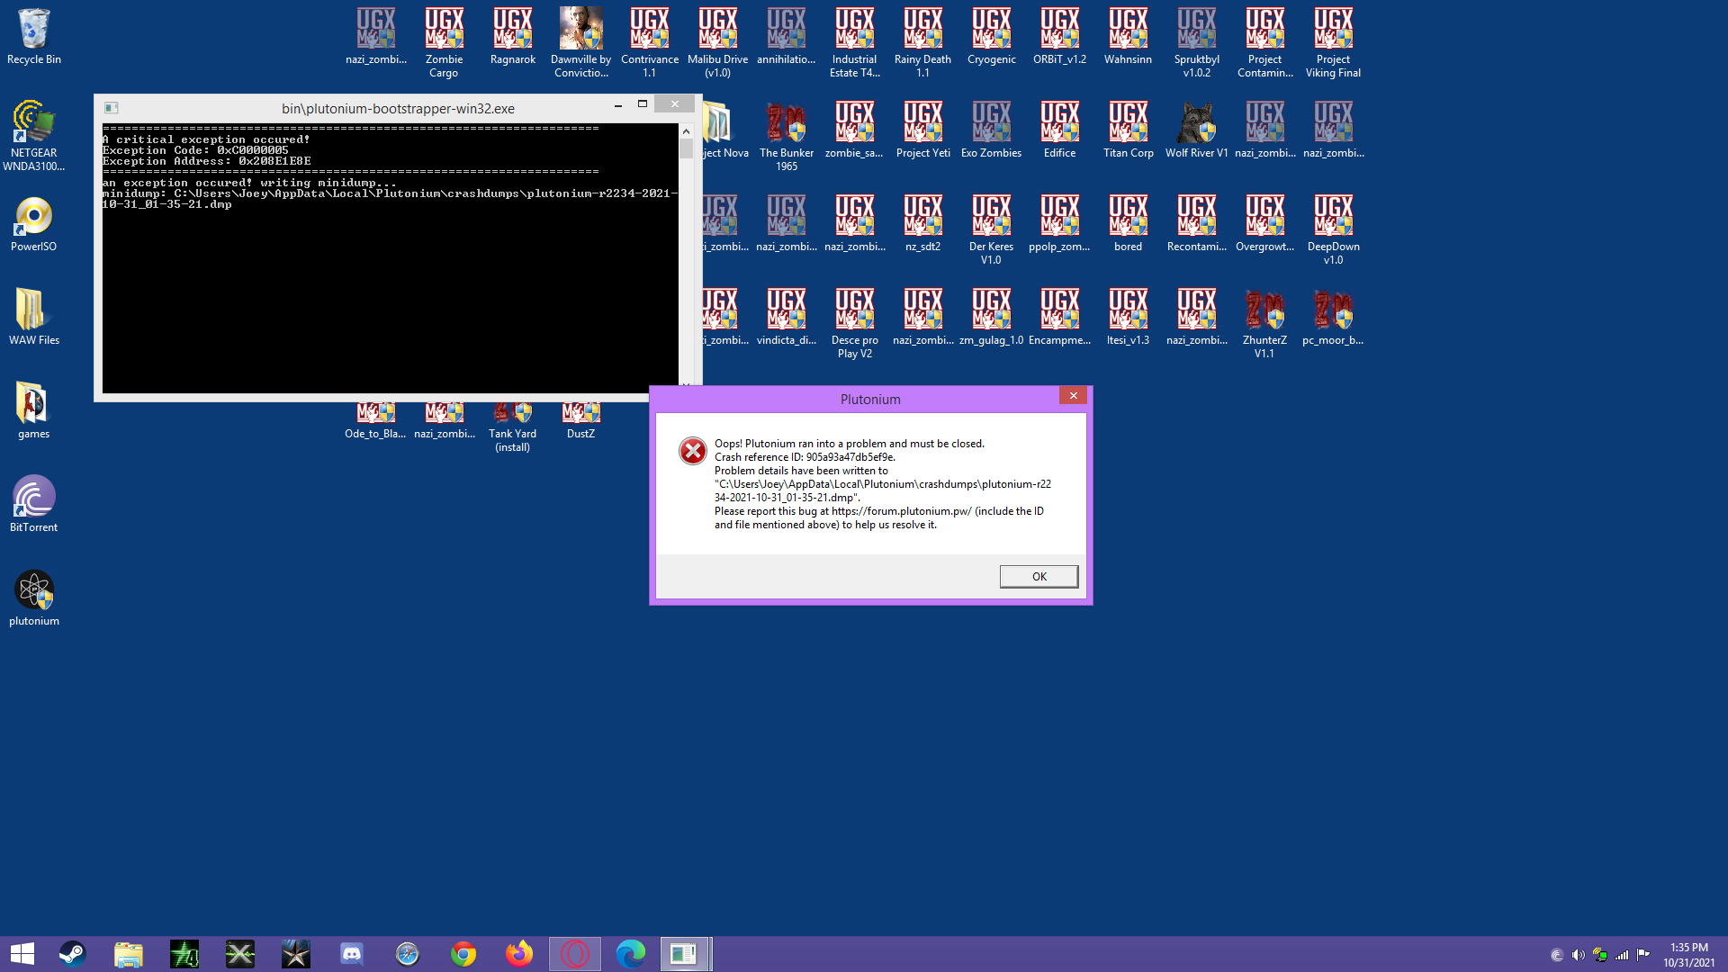Select the Rainy Death 1.1 icon
This screenshot has width=1728, height=972.
[x=923, y=42]
